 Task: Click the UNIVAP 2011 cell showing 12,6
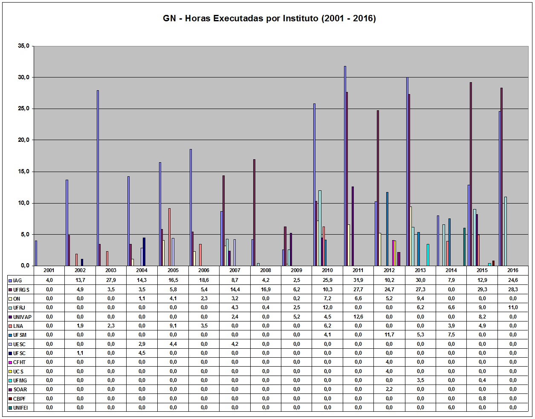pyautogui.click(x=358, y=317)
